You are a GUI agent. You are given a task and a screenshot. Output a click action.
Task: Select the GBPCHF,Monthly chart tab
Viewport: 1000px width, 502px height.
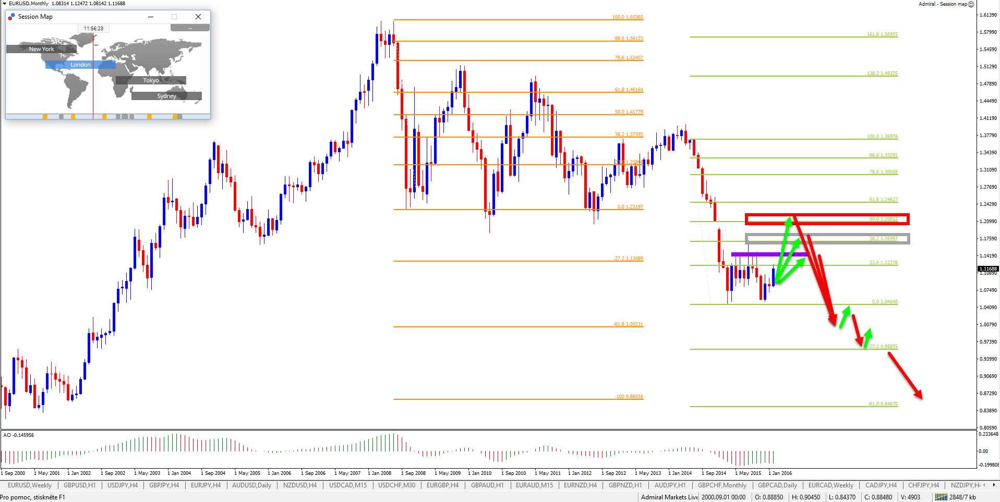(722, 485)
